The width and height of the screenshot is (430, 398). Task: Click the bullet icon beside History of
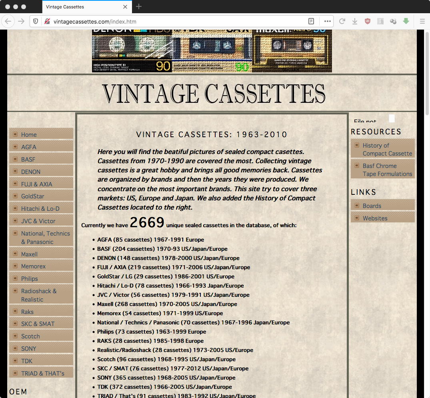click(x=357, y=145)
